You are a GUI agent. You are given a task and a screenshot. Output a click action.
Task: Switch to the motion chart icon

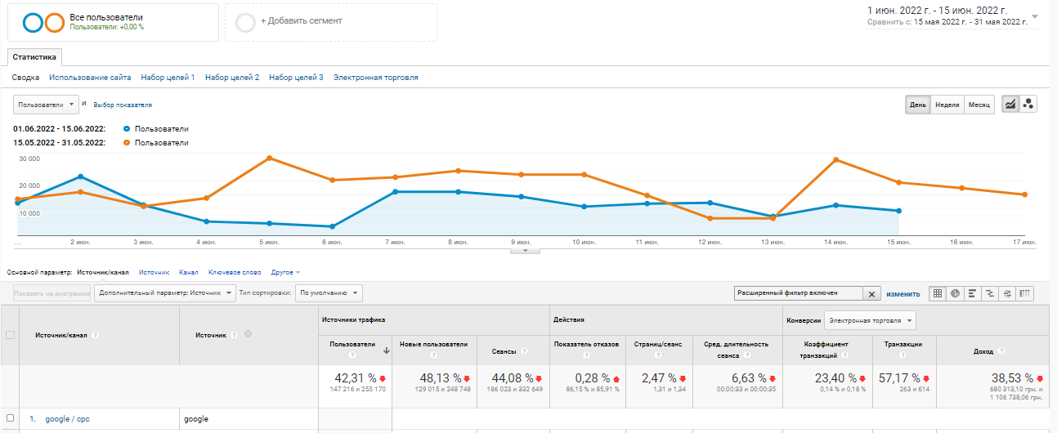click(x=1028, y=105)
